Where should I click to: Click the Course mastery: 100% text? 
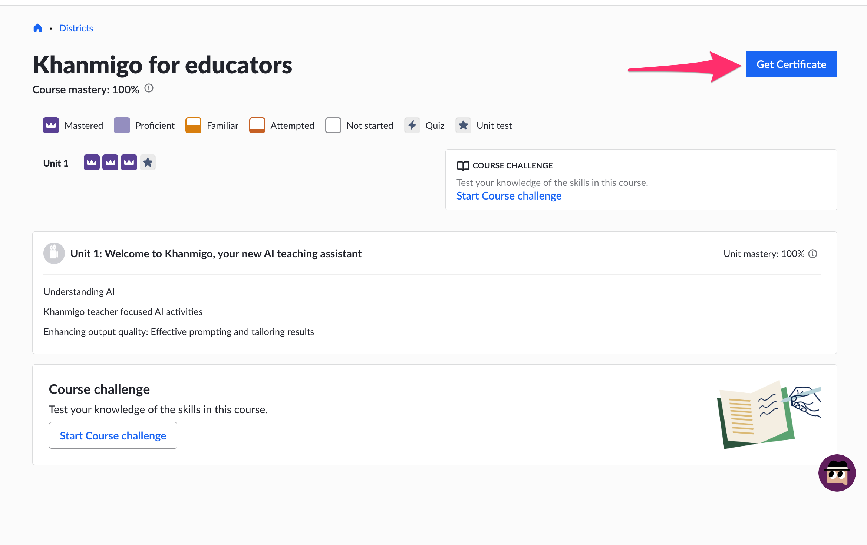pyautogui.click(x=86, y=90)
